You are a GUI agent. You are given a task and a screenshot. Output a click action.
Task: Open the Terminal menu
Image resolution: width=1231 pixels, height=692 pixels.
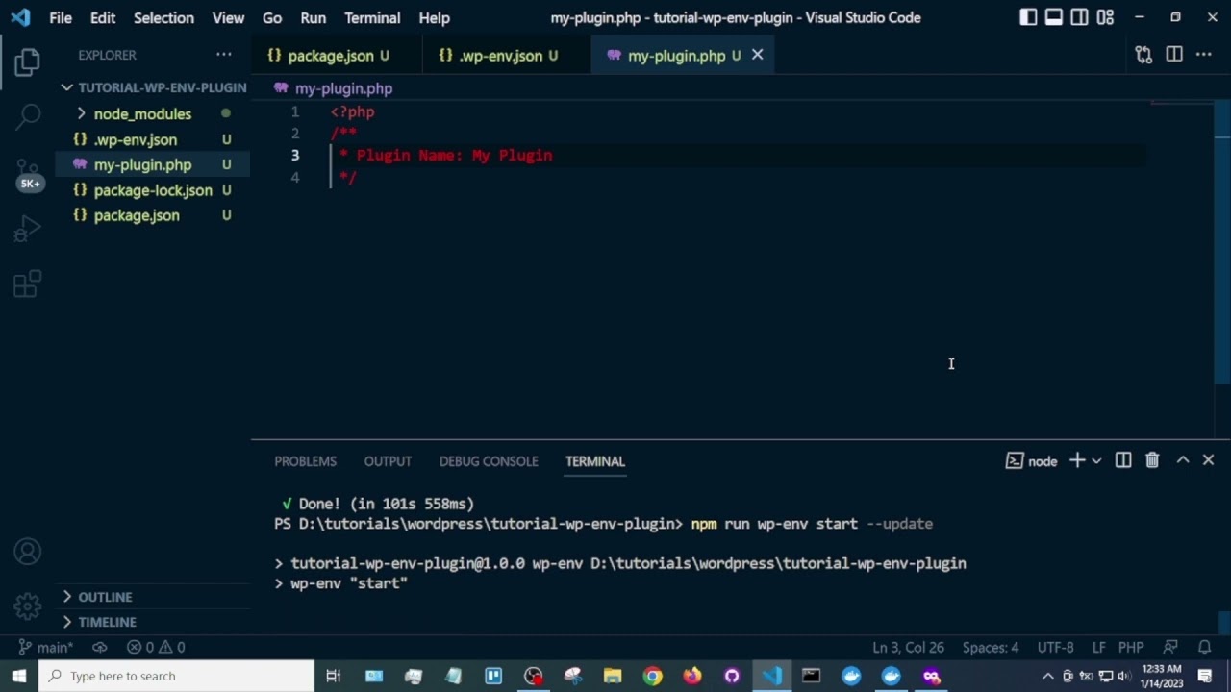(x=372, y=17)
